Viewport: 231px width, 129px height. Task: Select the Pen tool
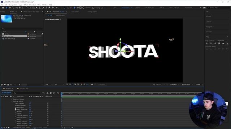click(36, 8)
